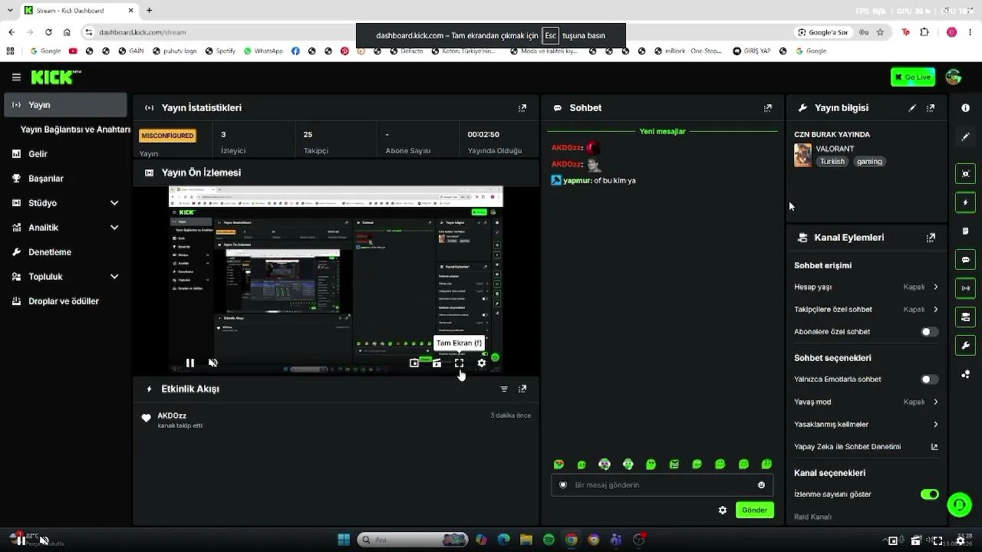Viewport: 982px width, 552px height.
Task: Open Denetleme in the sidebar
Action: tap(65, 252)
